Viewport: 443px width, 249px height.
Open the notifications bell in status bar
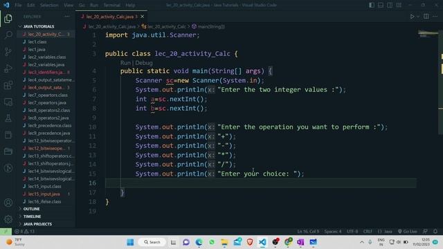click(x=435, y=231)
